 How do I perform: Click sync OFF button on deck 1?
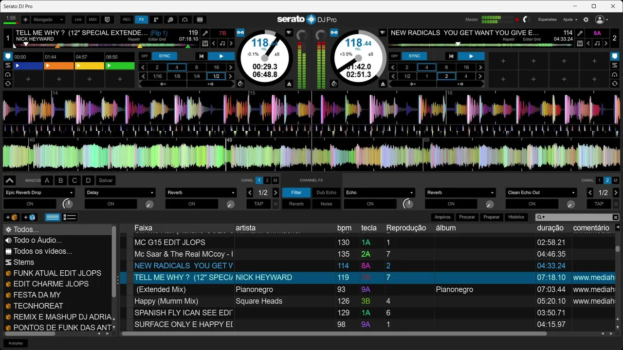point(145,56)
